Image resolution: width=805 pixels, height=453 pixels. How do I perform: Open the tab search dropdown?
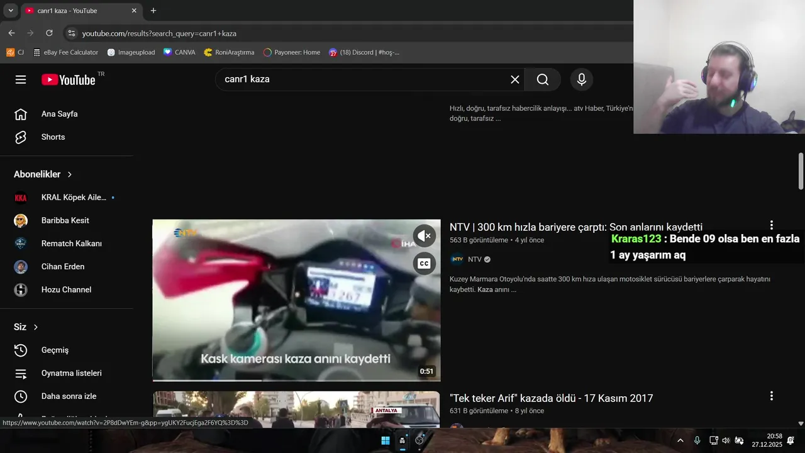pos(10,11)
